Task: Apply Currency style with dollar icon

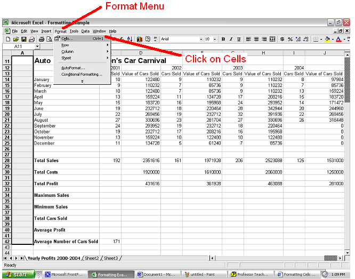Action: click(x=282, y=39)
